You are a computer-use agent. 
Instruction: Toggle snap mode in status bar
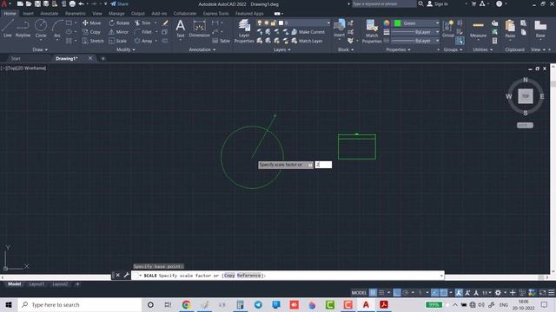pyautogui.click(x=381, y=293)
